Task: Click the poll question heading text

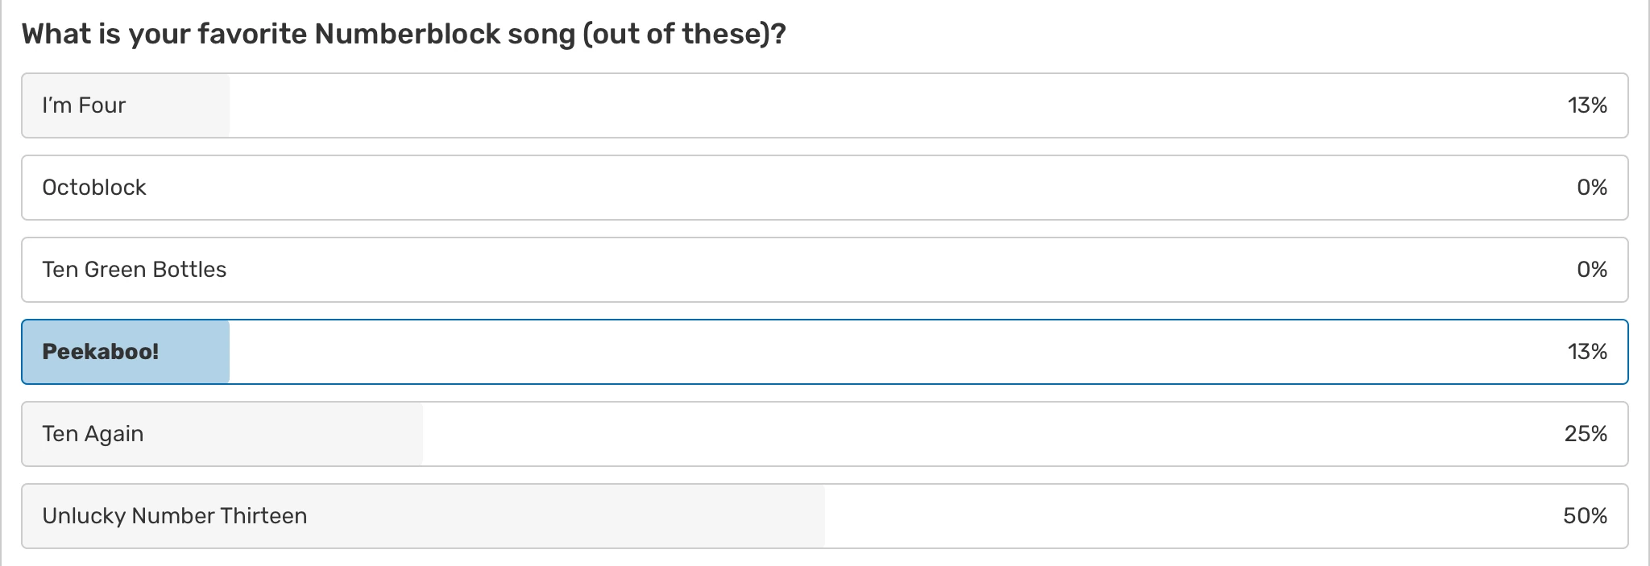Action: click(x=403, y=35)
